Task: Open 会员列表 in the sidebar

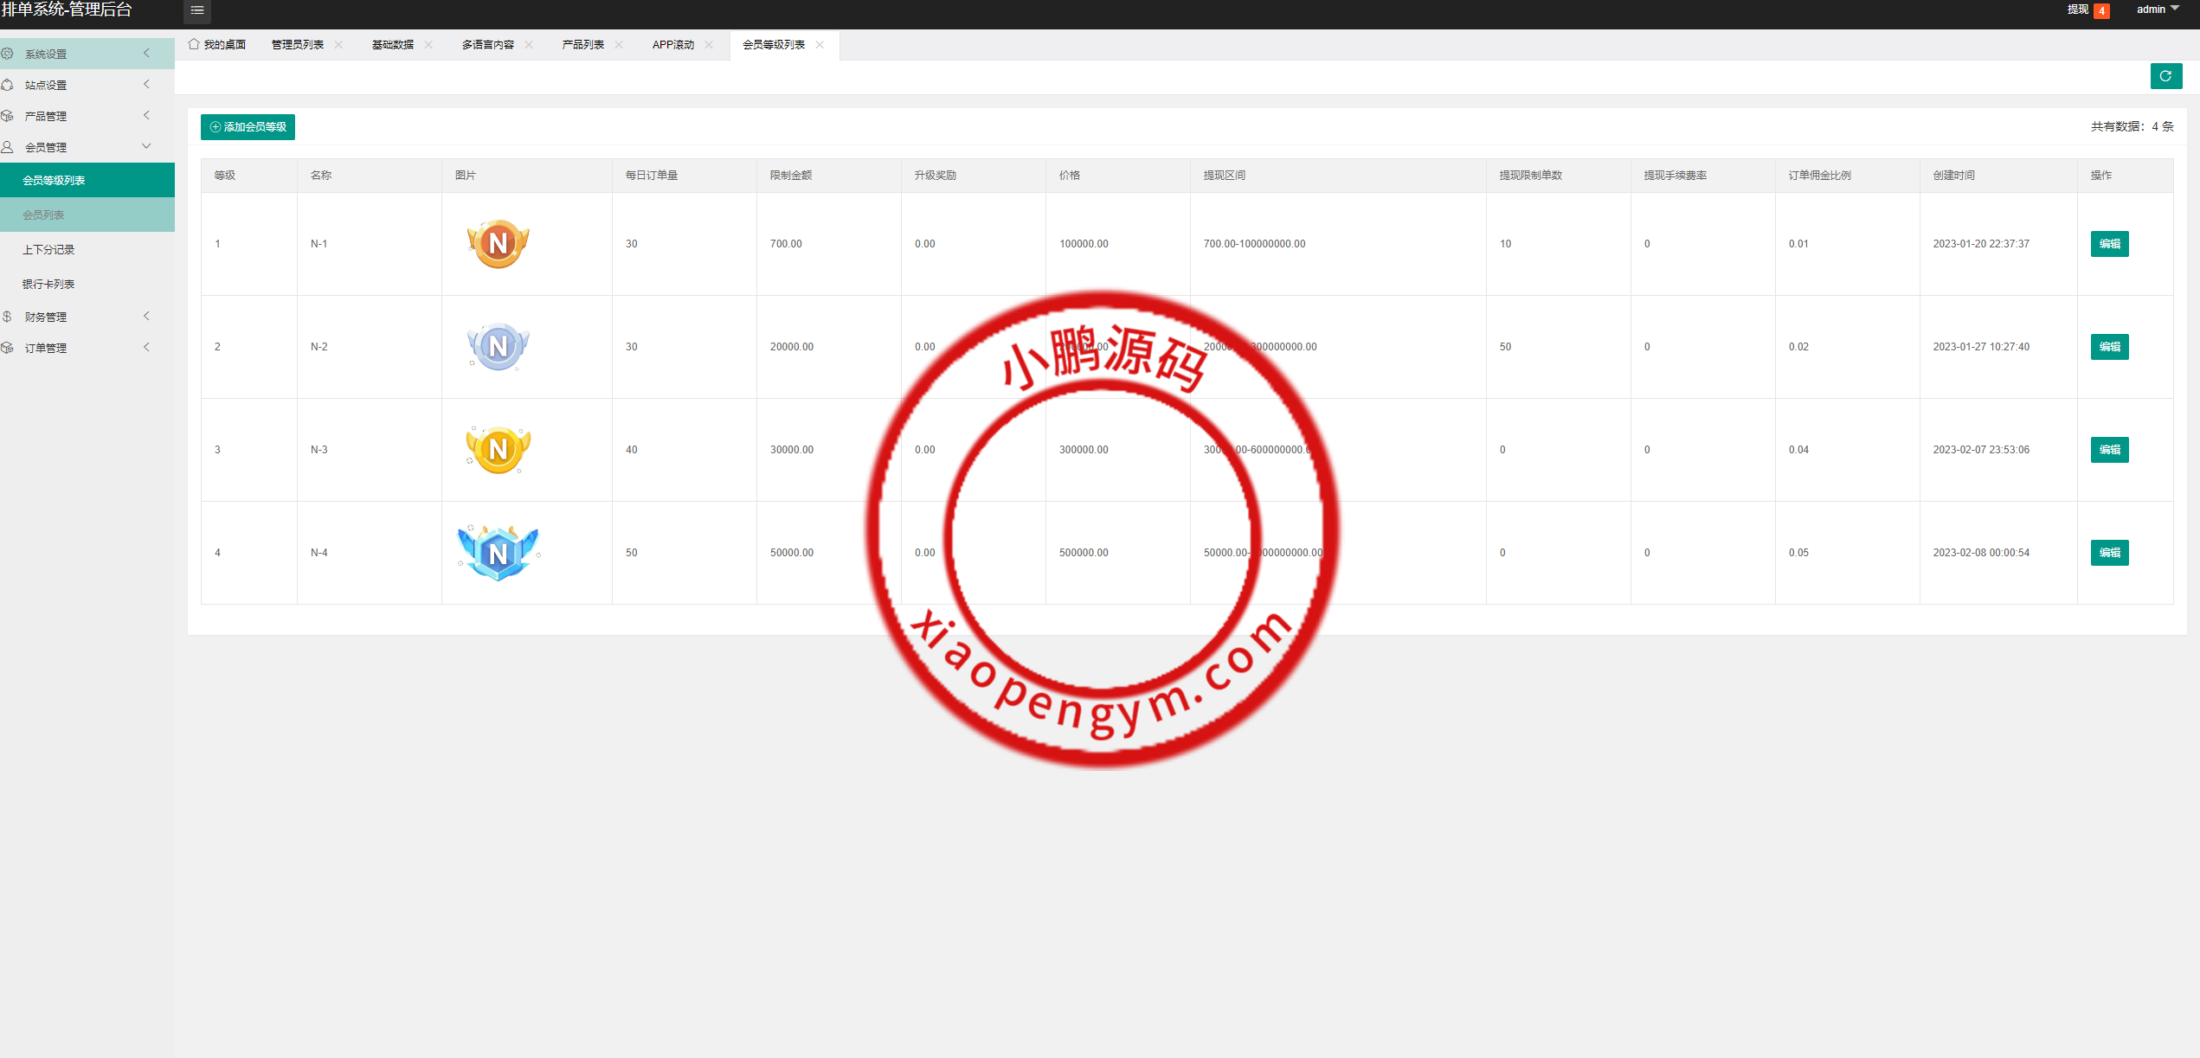Action: (43, 215)
